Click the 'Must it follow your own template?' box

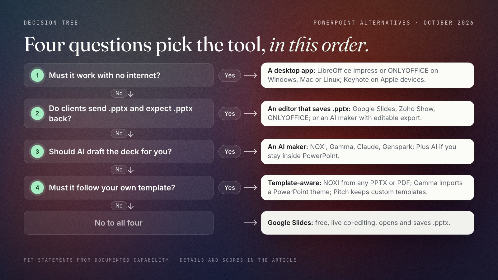(119, 188)
